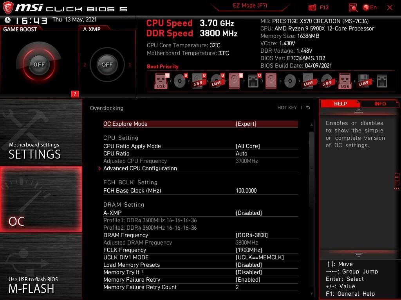401x300 pixels.
Task: Select the UEFI network boot icon
Action: coord(254,81)
